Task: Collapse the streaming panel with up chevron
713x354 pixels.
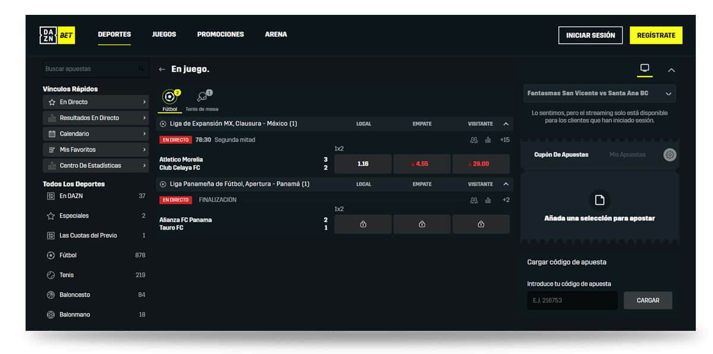Action: click(x=671, y=70)
